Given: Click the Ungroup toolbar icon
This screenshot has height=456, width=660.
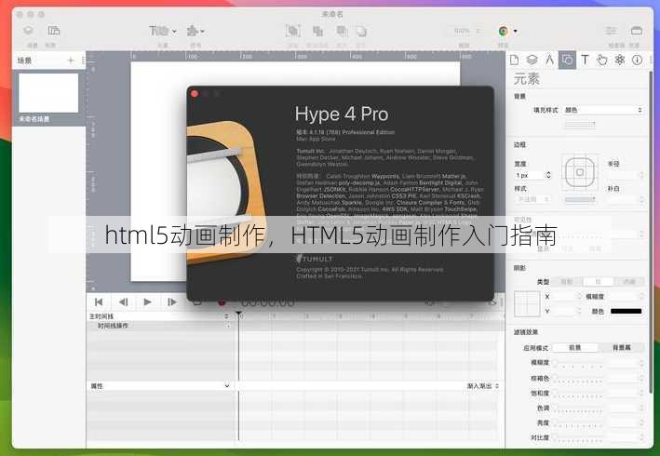Looking at the screenshot, I should [x=317, y=31].
